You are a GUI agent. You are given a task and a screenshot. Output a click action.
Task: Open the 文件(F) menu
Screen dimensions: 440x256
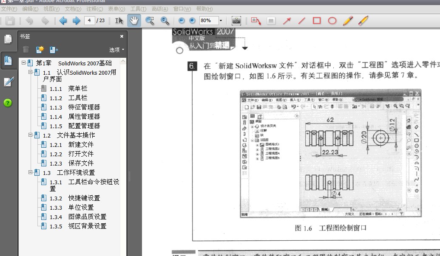(x=9, y=9)
